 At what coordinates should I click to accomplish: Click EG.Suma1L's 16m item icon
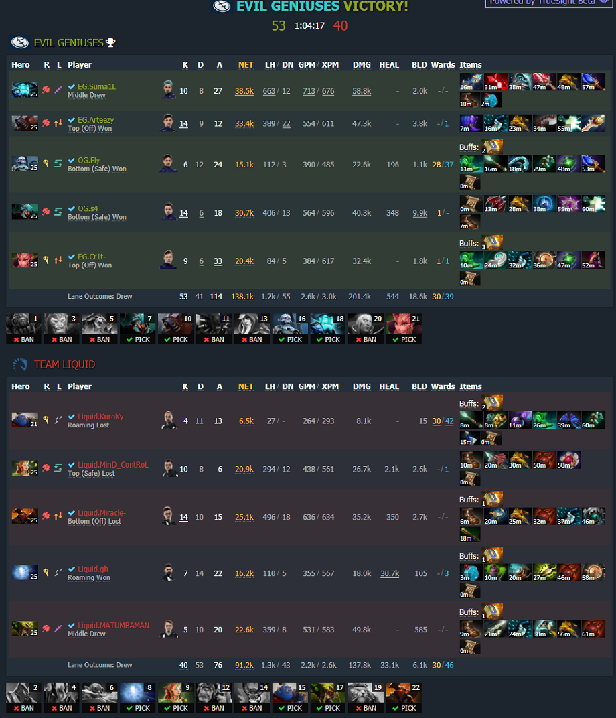[471, 82]
